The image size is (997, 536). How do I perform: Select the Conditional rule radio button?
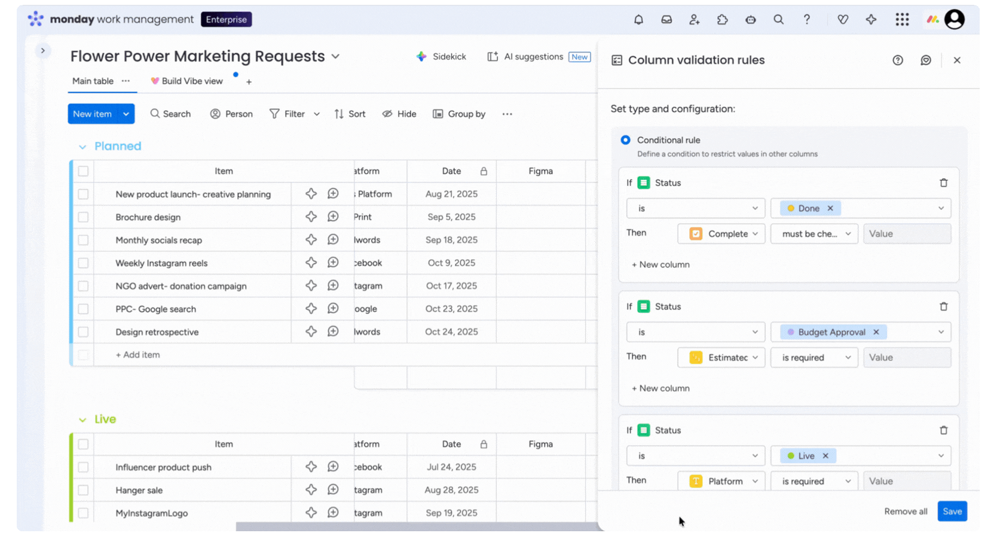click(625, 140)
